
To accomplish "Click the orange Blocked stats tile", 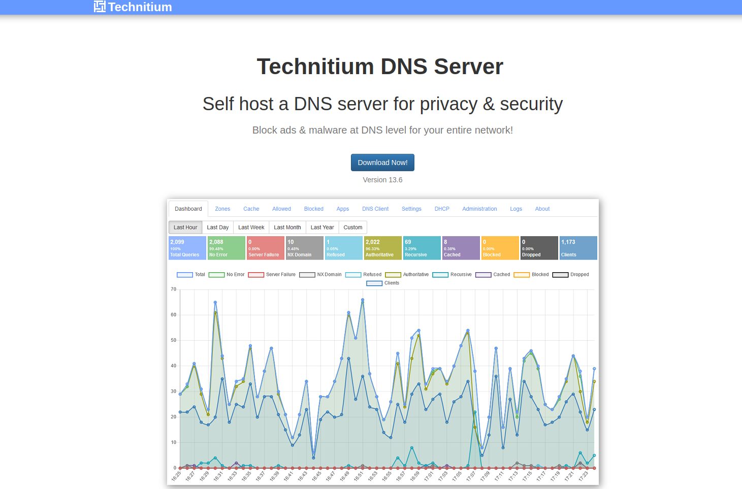I will 500,248.
